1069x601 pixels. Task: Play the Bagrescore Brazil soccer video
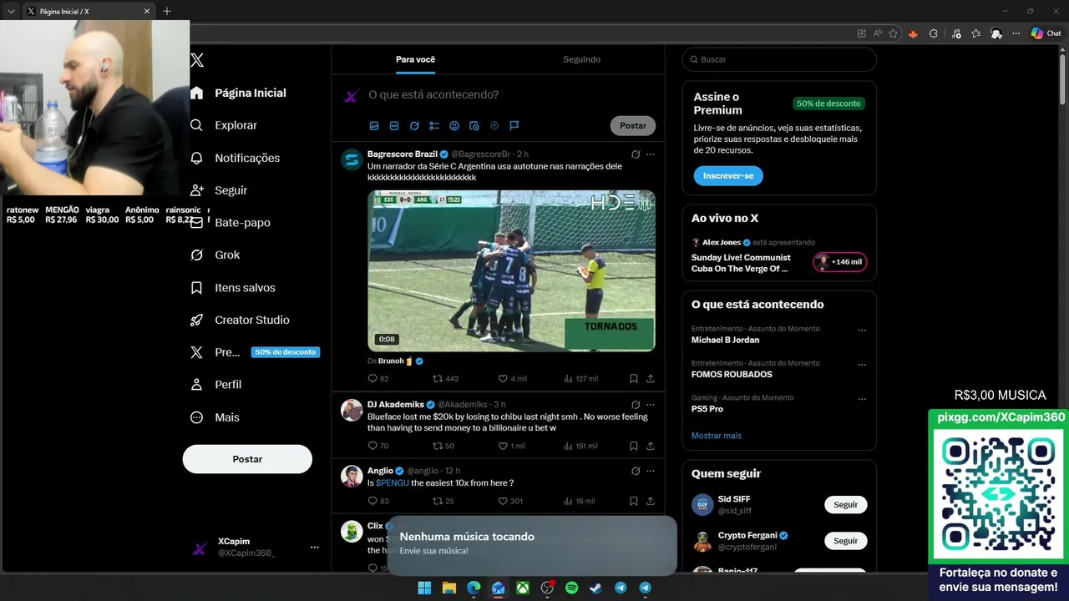coord(511,270)
